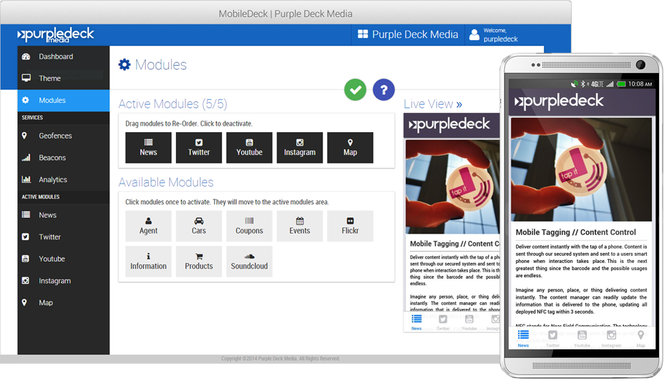The width and height of the screenshot is (664, 383).
Task: Open Map under Active Modules sidebar
Action: 64,303
